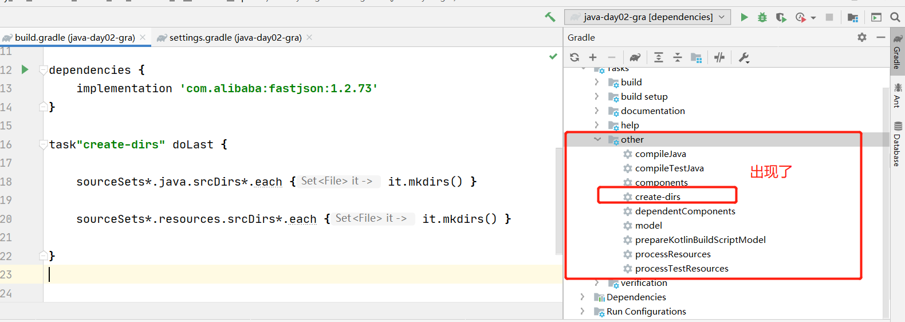This screenshot has width=905, height=322.
Task: Detach Gradle project with minus icon
Action: [611, 57]
